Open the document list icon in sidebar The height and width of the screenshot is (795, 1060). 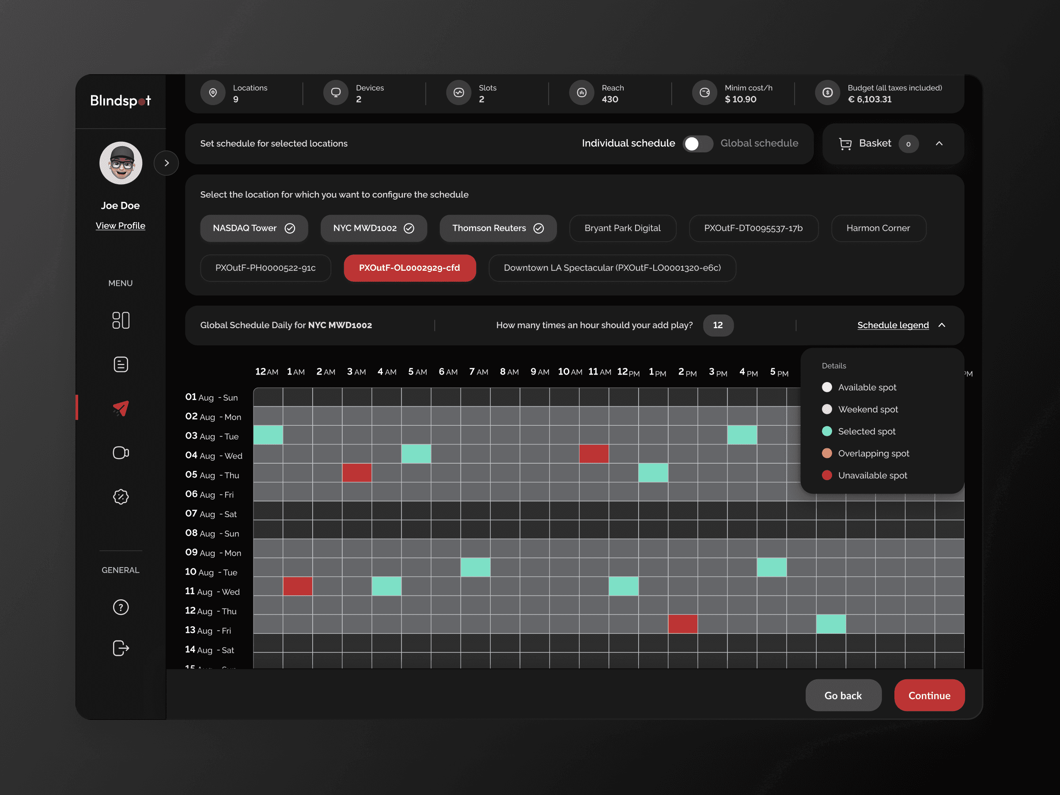[120, 364]
